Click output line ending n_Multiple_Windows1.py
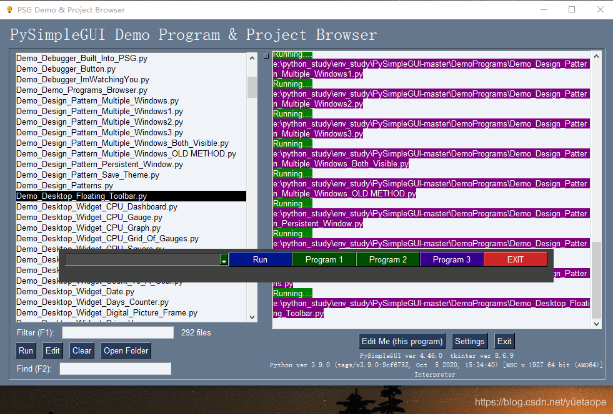Screen dimensions: 613x414 tap(318, 74)
